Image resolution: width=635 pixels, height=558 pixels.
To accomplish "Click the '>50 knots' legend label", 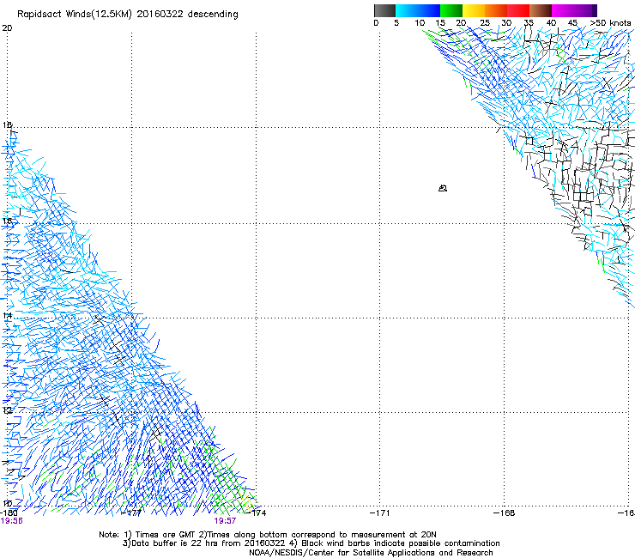I will [610, 23].
